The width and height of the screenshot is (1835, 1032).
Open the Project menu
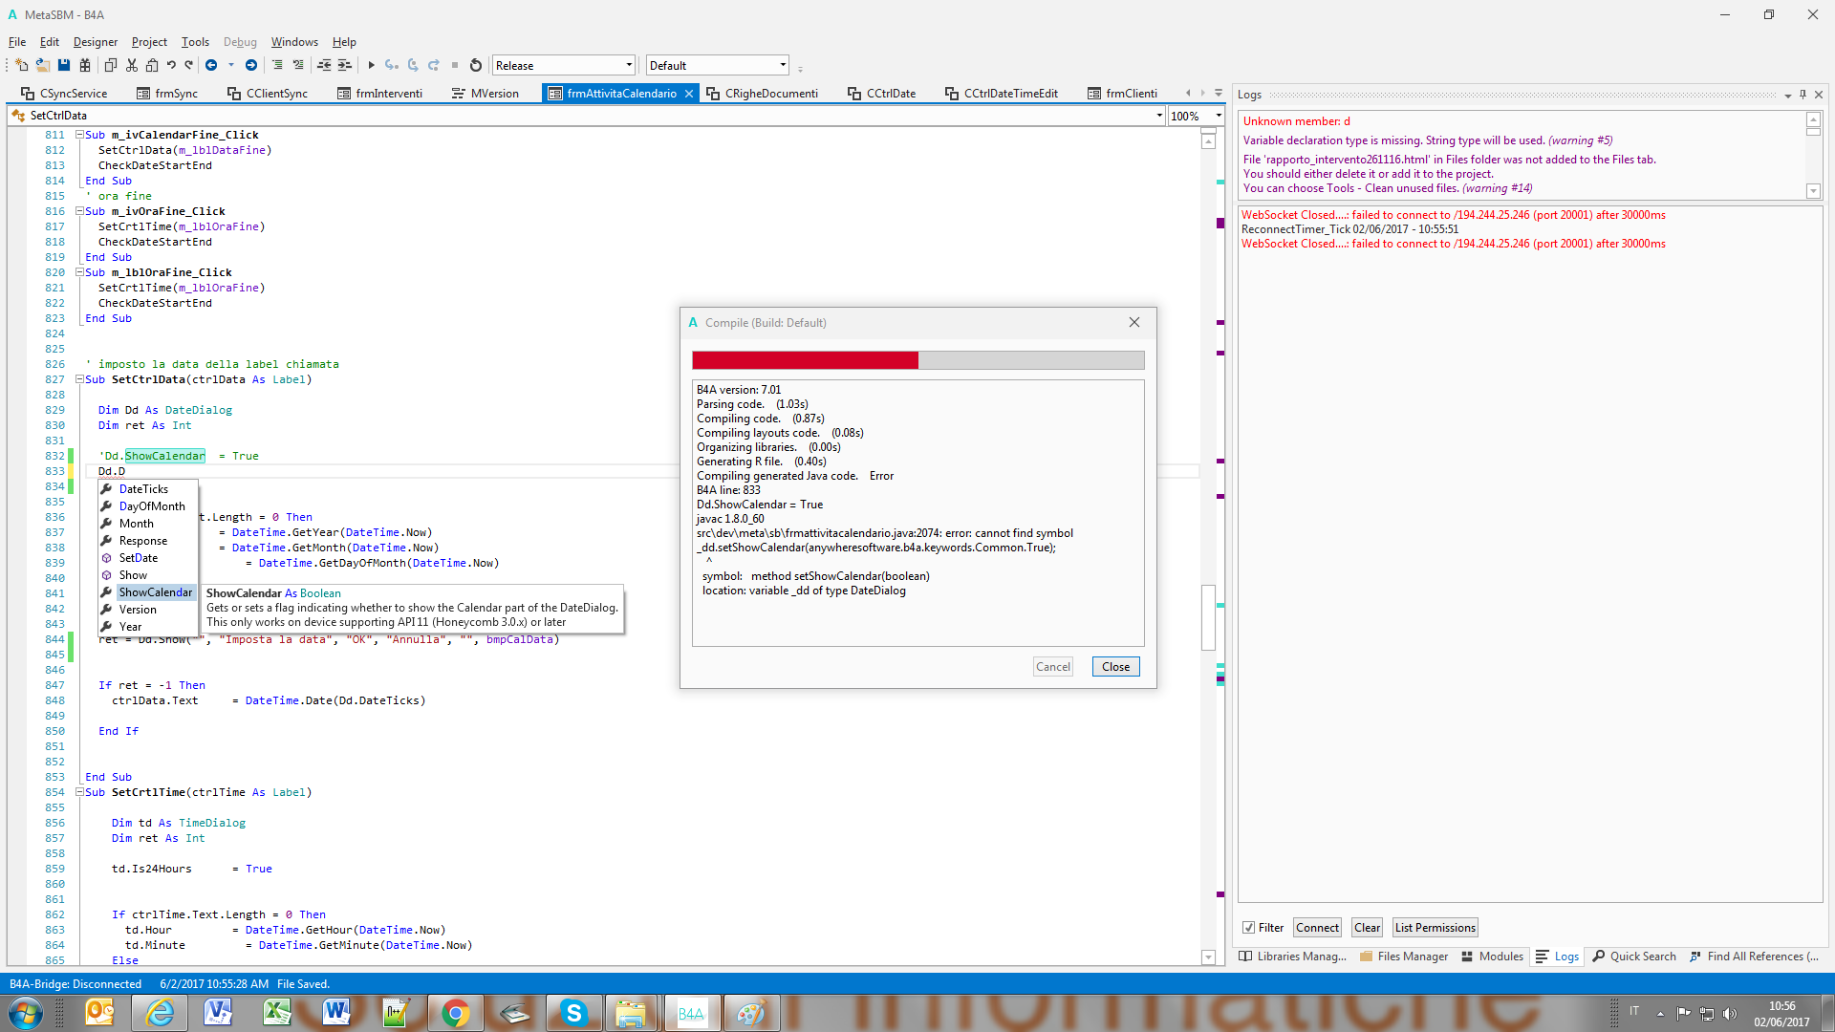click(x=149, y=42)
